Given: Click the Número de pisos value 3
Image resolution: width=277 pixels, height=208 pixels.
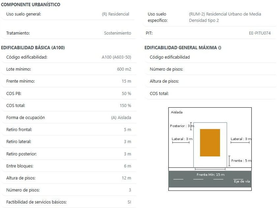Looking at the screenshot, I should (x=130, y=190).
